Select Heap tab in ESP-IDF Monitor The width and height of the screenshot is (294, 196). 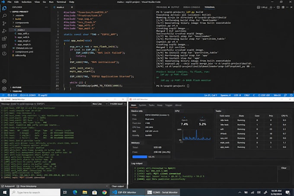[160, 105]
